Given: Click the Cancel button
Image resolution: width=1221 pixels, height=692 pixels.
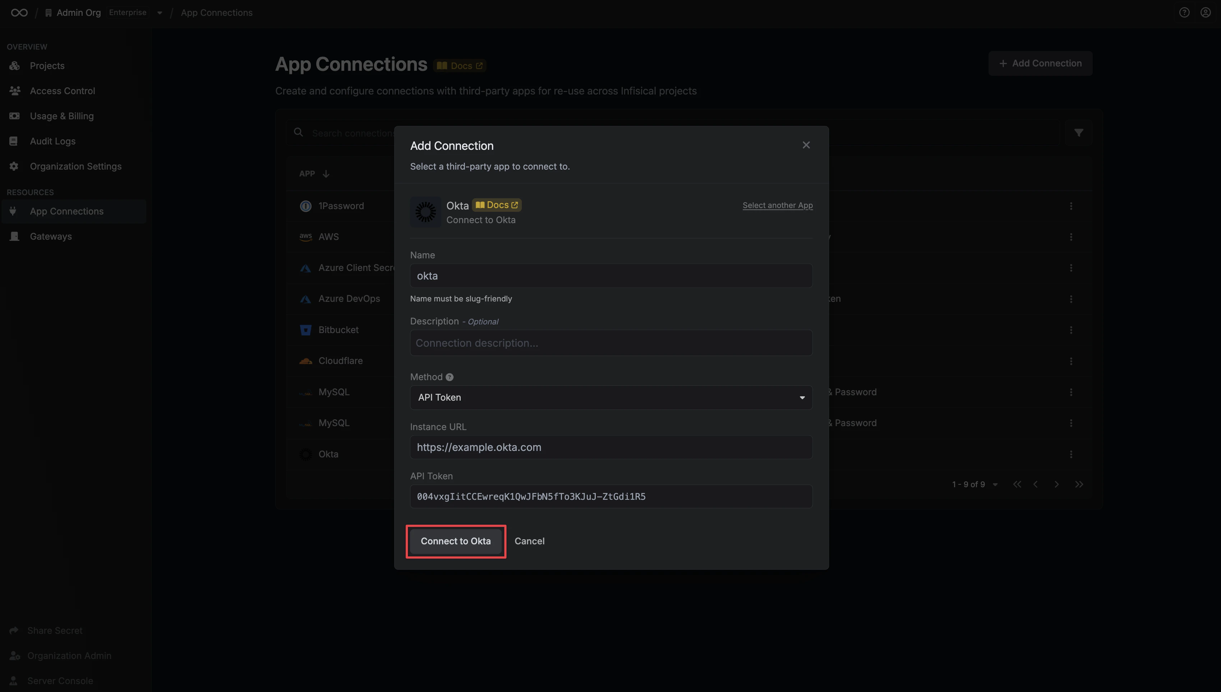Looking at the screenshot, I should [x=529, y=541].
